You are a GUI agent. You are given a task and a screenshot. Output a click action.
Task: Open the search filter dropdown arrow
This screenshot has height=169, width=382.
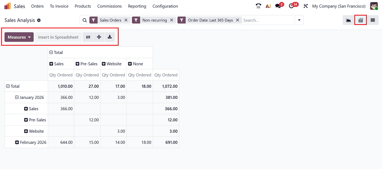(x=299, y=20)
